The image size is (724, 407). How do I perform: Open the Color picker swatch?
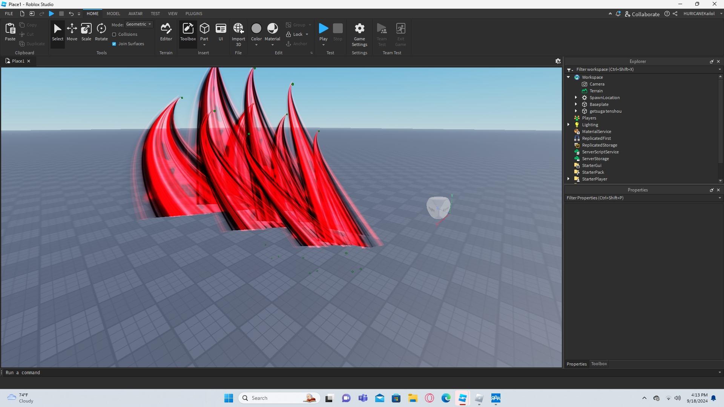(256, 29)
